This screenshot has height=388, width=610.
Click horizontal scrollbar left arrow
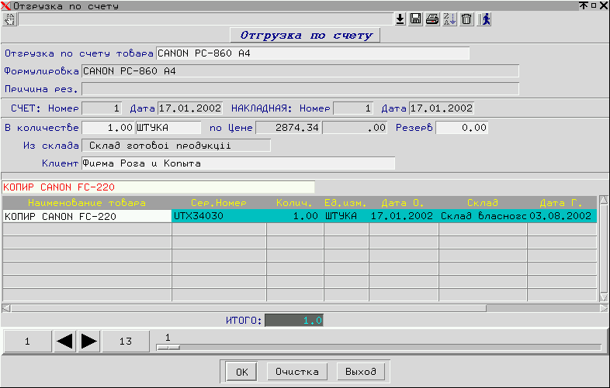click(x=6, y=308)
